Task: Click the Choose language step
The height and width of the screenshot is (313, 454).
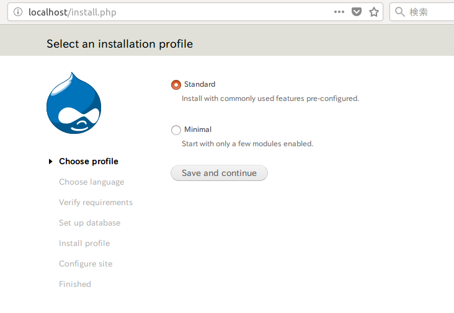Action: tap(92, 182)
